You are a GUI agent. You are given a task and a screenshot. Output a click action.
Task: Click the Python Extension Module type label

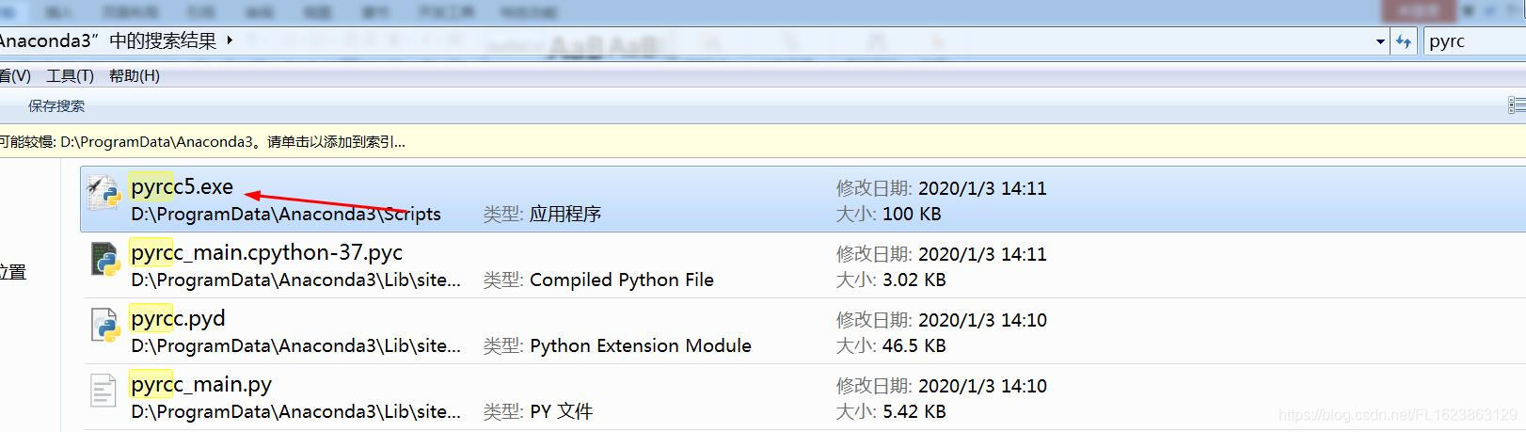[x=641, y=345]
